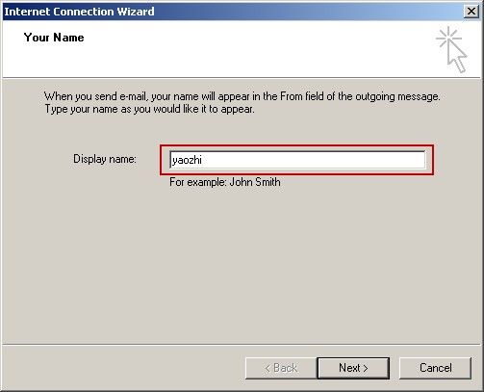Click the word yaozhi in the field

[x=187, y=160]
